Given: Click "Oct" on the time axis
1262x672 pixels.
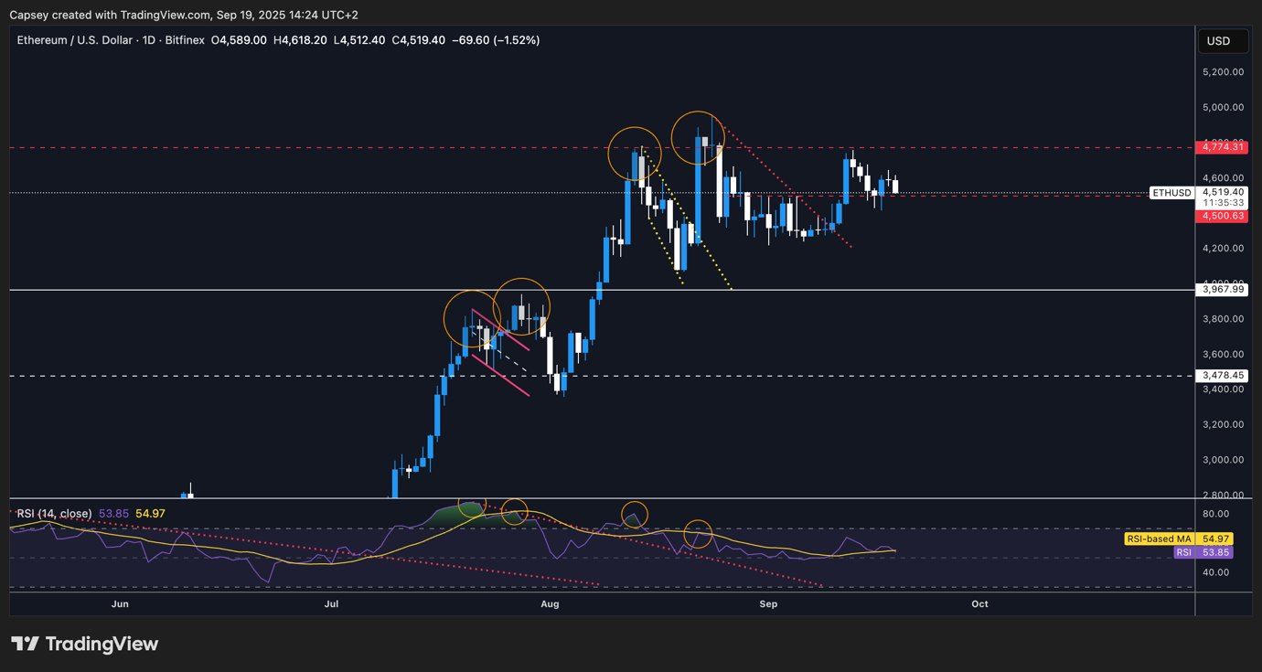Looking at the screenshot, I should pos(979,604).
